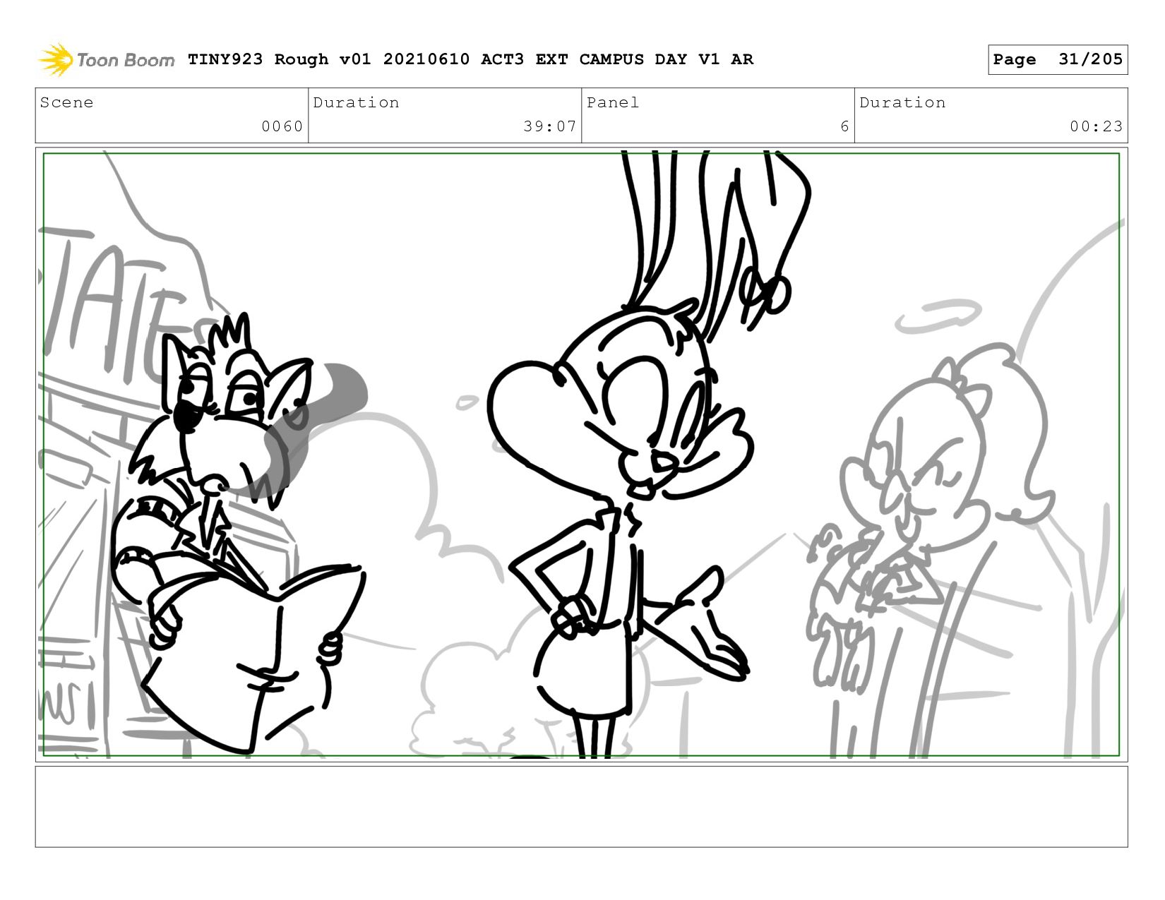Click the Scene label
This screenshot has width=1165, height=900.
click(66, 102)
